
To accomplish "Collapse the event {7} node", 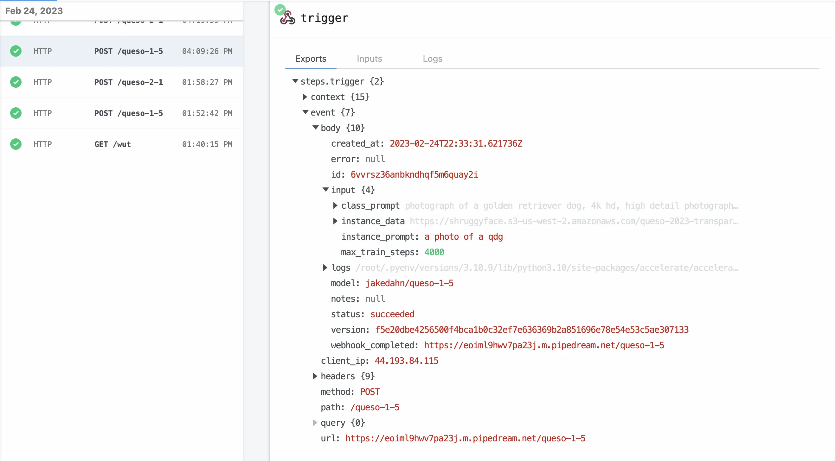I will point(305,112).
